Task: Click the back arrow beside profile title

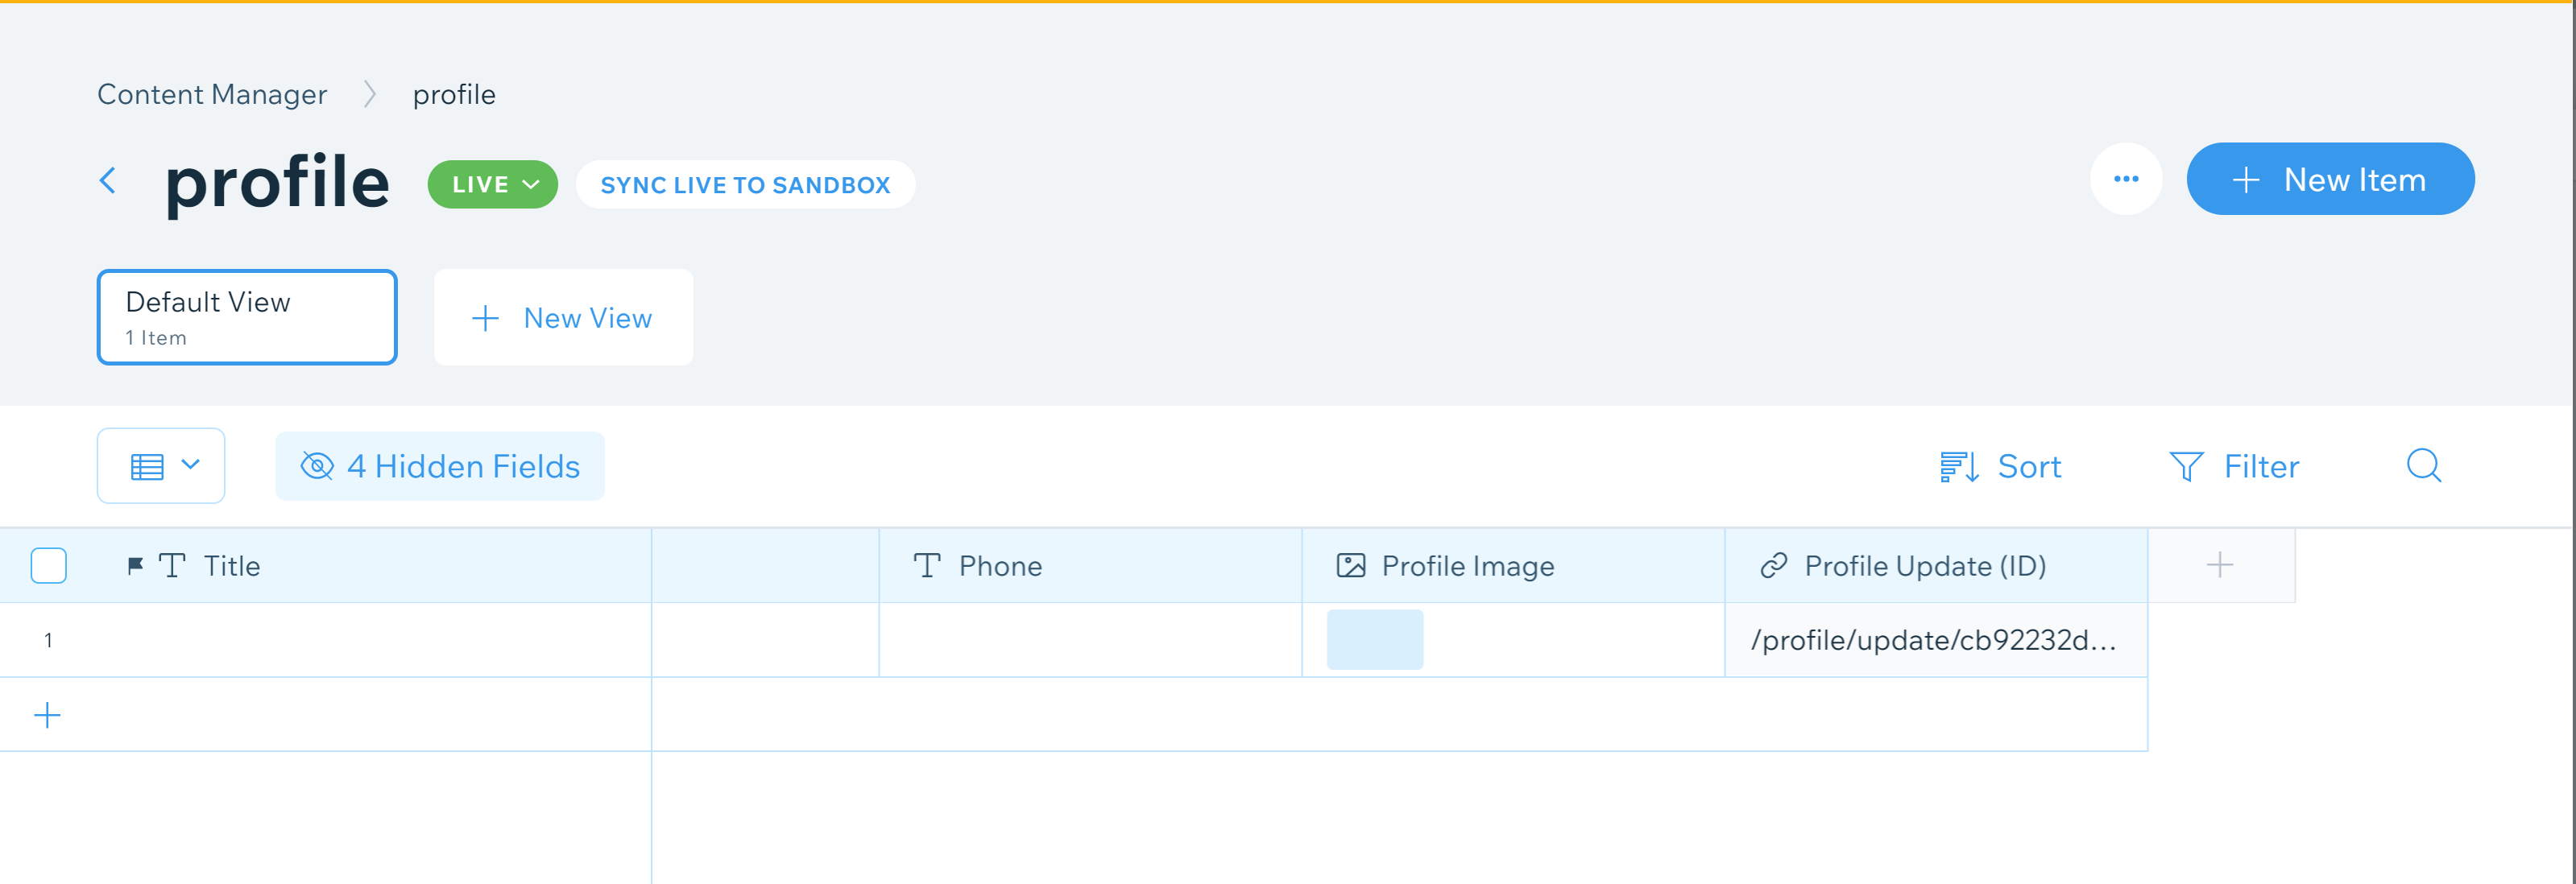Action: click(x=108, y=181)
